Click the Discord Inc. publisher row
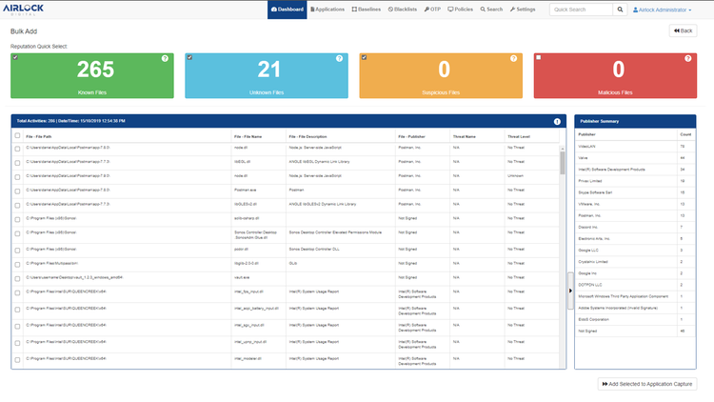The height and width of the screenshot is (402, 714). point(635,227)
